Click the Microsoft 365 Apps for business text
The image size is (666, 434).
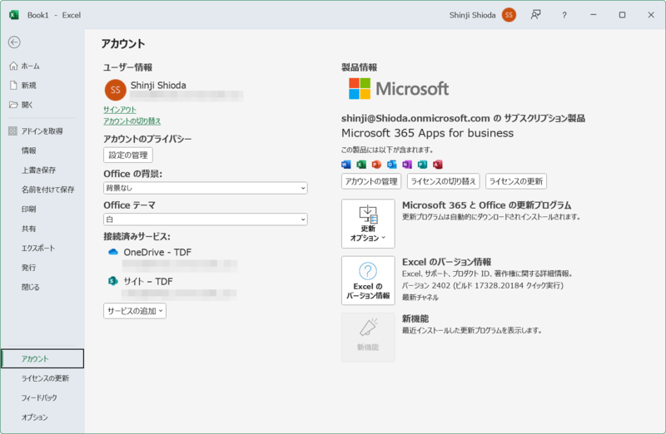(x=427, y=133)
